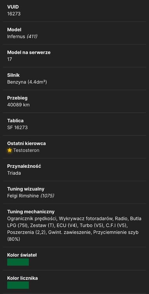Click the VUID value 16273
Viewport: 149px width, 294px height.
pos(14,14)
